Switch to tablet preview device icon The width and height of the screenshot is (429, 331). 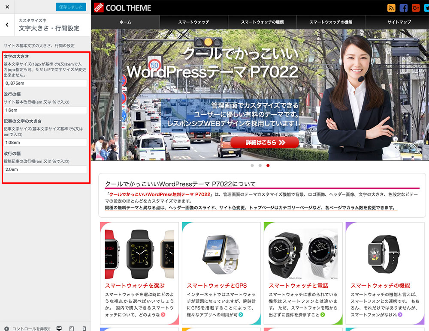click(x=72, y=328)
